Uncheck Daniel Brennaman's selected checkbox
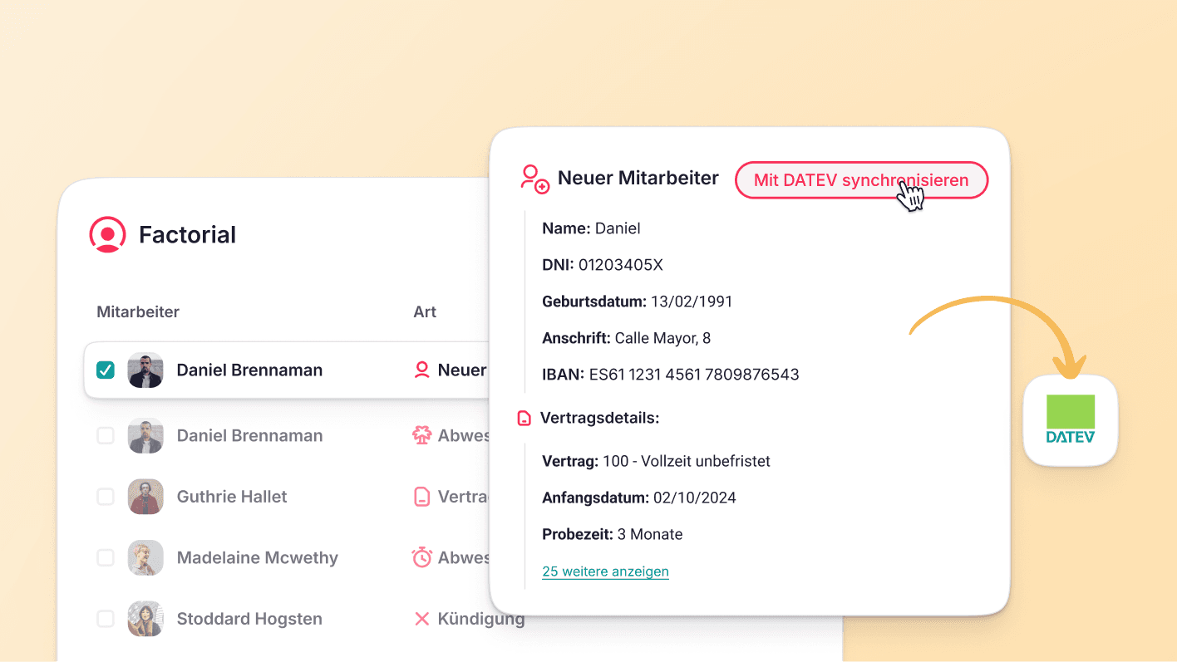The height and width of the screenshot is (662, 1177). coord(105,370)
